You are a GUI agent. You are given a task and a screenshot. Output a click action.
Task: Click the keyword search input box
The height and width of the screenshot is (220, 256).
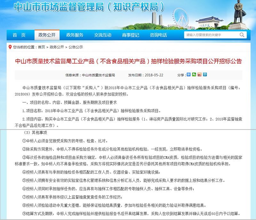pyautogui.click(x=214, y=35)
